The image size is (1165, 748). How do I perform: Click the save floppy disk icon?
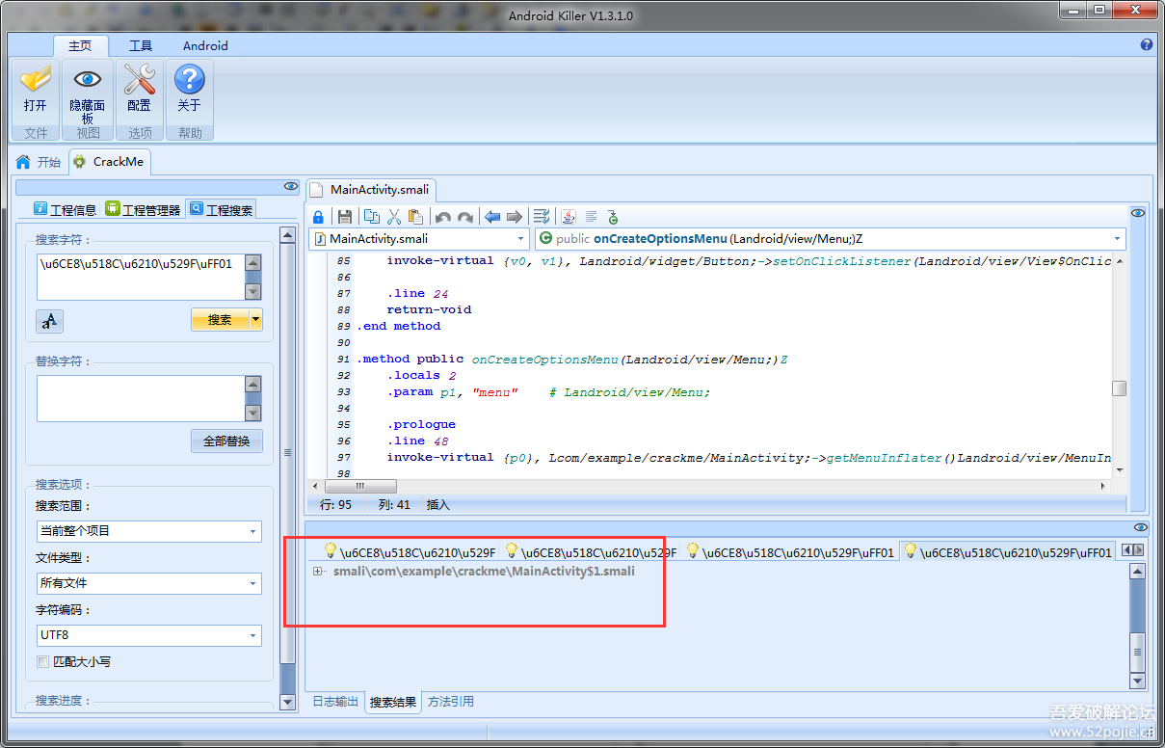(x=344, y=217)
